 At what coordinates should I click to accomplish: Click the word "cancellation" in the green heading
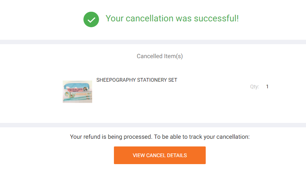[150, 18]
